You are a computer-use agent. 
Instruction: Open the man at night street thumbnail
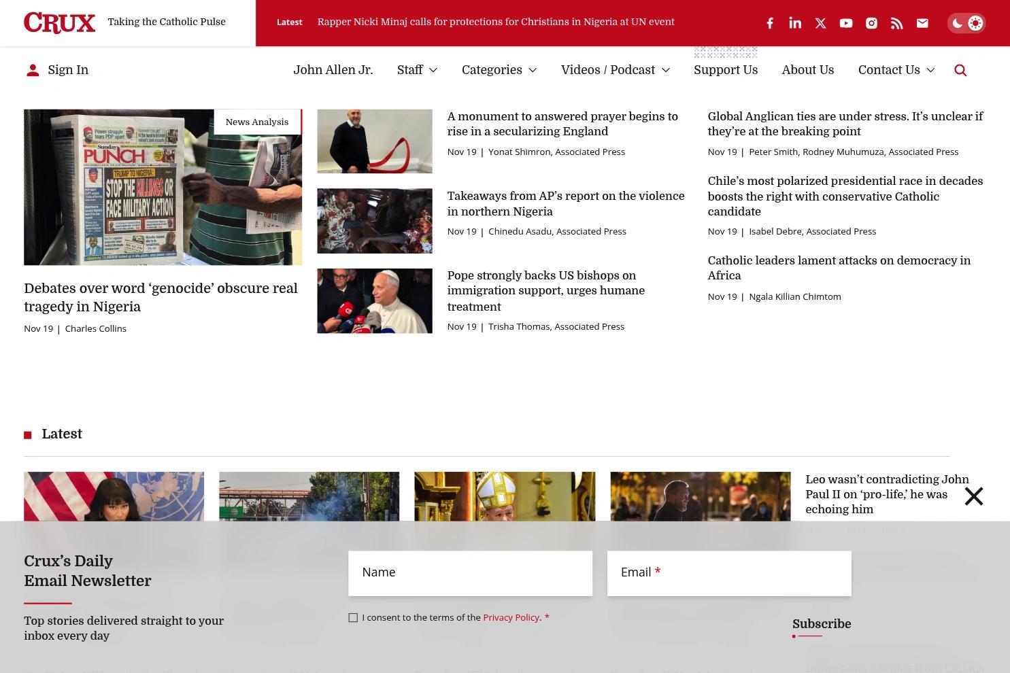[x=701, y=497]
